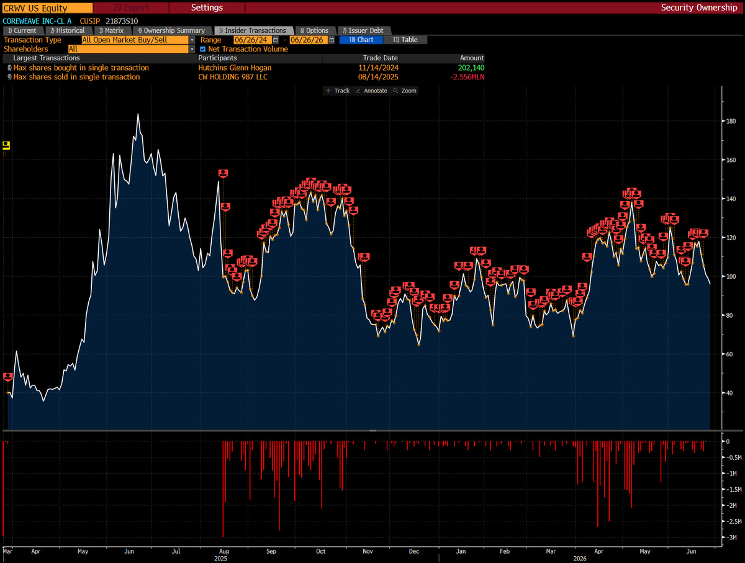
Task: Activate the Zoom magnifier tool
Action: [405, 91]
